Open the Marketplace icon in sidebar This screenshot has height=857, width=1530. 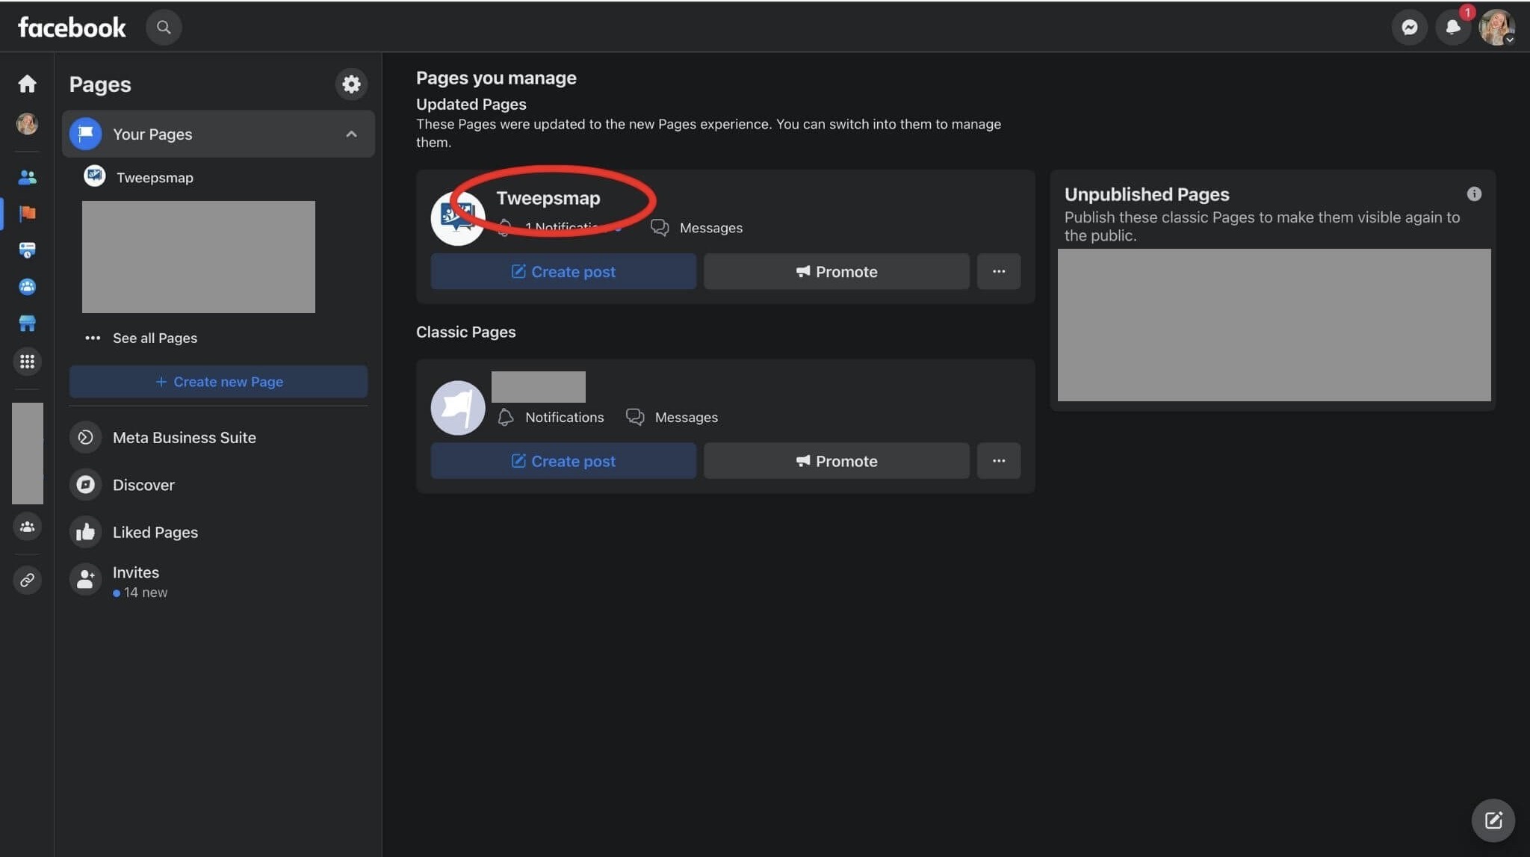click(x=27, y=323)
